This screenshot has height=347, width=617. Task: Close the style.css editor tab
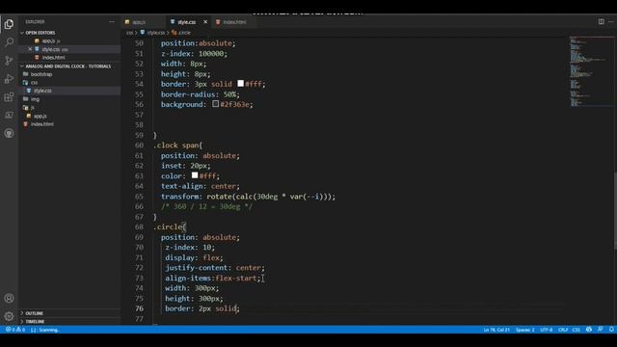205,22
